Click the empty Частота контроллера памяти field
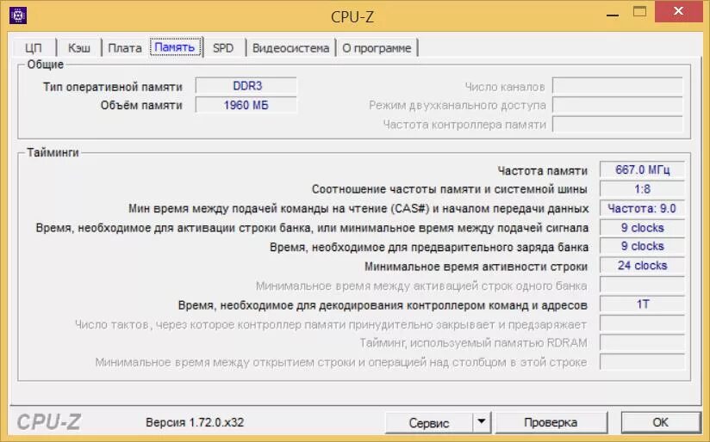Image resolution: width=710 pixels, height=442 pixels. pyautogui.click(x=618, y=125)
